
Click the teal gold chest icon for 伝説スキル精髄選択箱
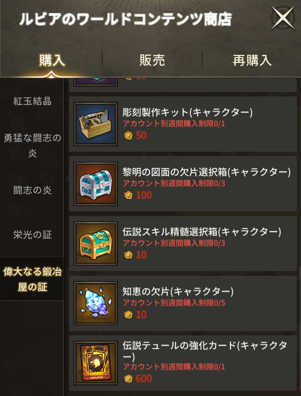[x=96, y=243]
